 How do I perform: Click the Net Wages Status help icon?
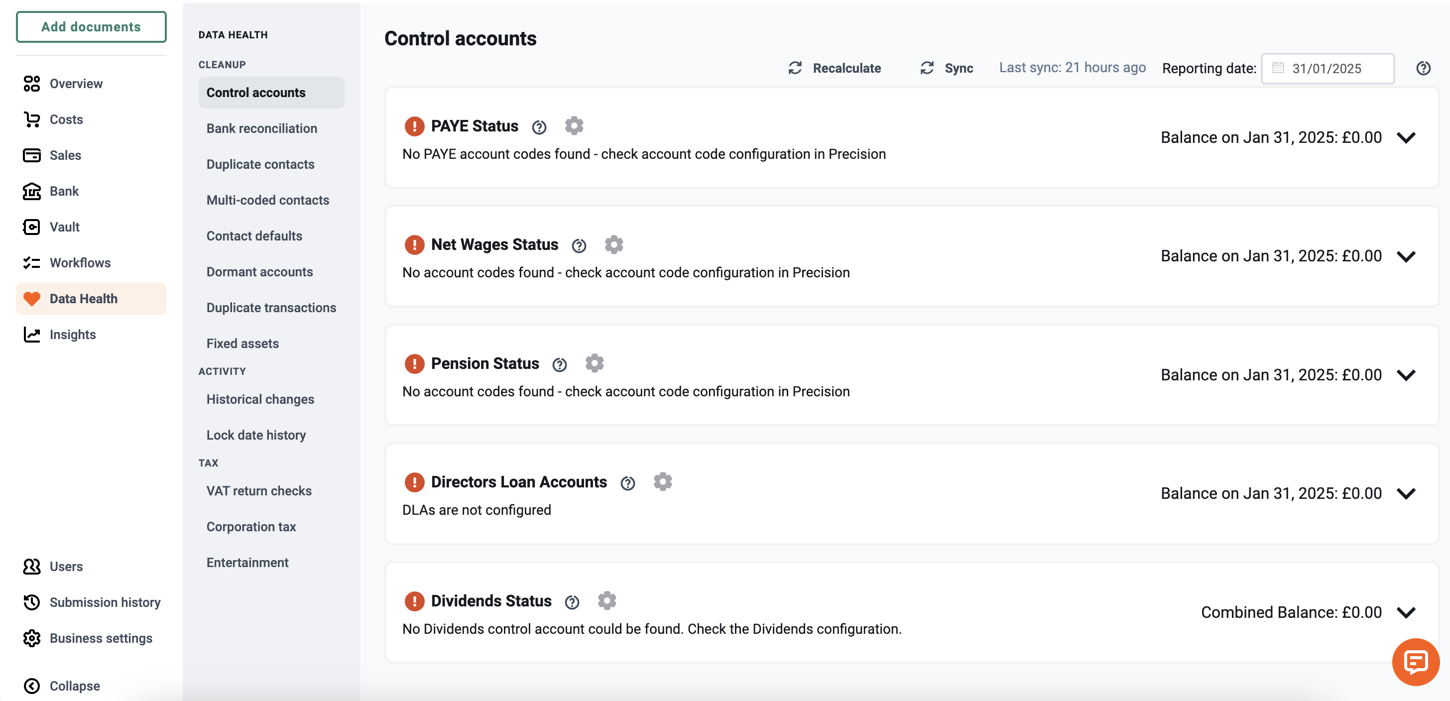[579, 246]
